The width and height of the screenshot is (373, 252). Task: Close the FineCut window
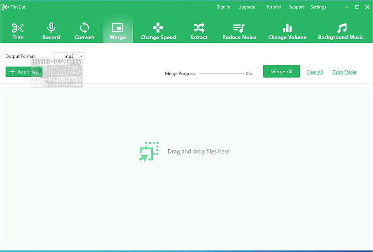coord(367,7)
